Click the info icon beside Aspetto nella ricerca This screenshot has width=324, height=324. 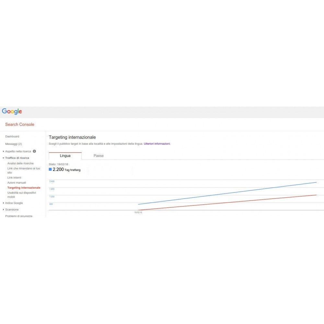tap(34, 151)
